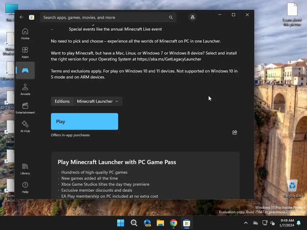Open AI Hub in the sidebar

(x=25, y=127)
